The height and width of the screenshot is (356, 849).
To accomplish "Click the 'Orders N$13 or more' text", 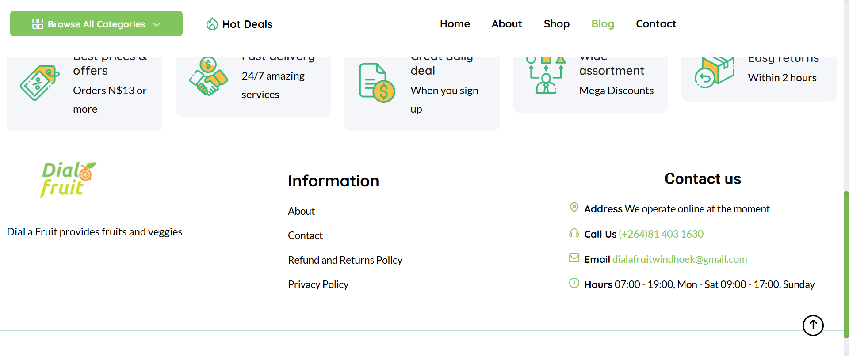I will pyautogui.click(x=110, y=100).
